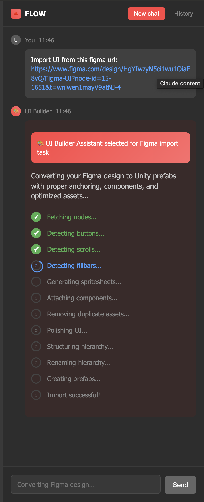Click the checkmark next to Detecting buttons
The height and width of the screenshot is (502, 204).
[x=36, y=233]
